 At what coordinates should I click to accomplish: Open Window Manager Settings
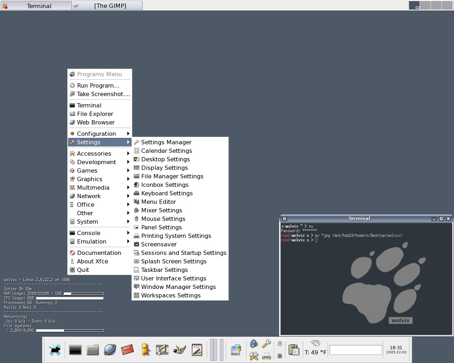point(180,287)
